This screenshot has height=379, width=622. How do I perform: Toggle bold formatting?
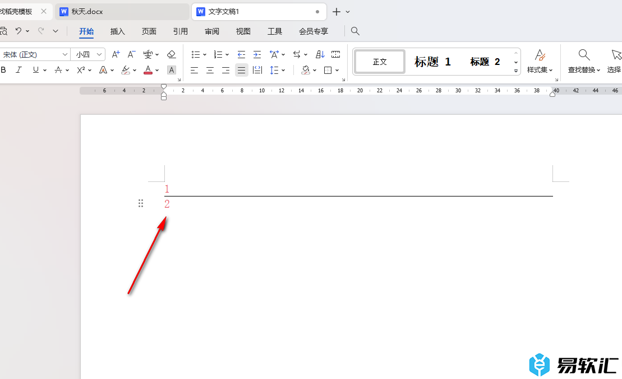coord(3,70)
